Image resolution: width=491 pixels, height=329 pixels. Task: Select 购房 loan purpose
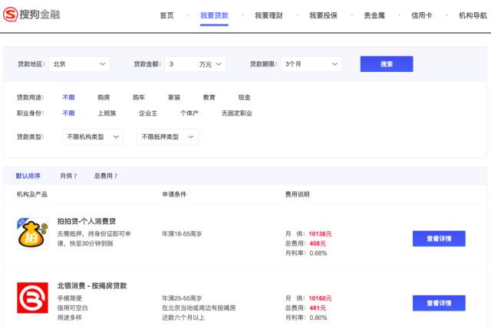104,97
